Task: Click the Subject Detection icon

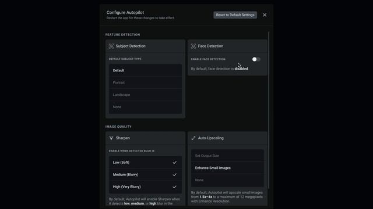Action: [111, 46]
